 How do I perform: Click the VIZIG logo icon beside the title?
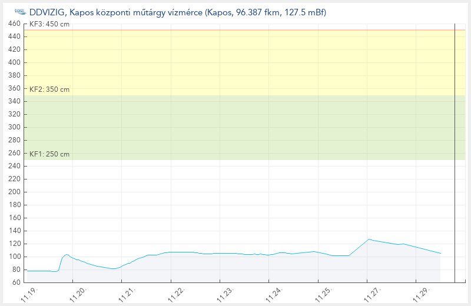20,12
